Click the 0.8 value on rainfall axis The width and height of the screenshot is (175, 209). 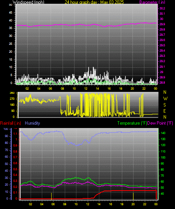(x=15, y=151)
